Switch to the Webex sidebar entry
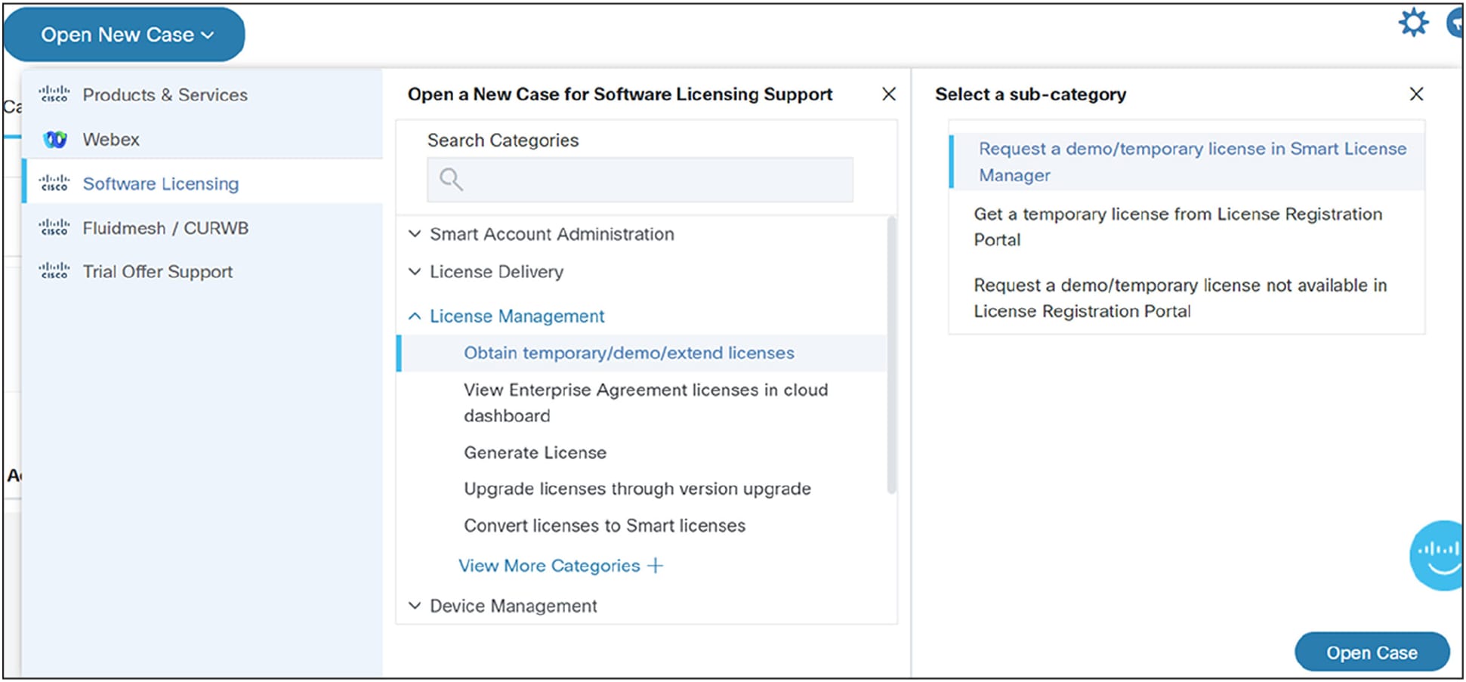1466x682 pixels. pyautogui.click(x=111, y=138)
